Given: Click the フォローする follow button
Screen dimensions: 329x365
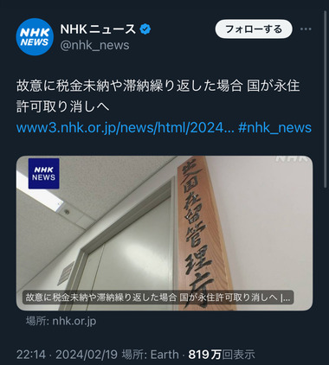Looking at the screenshot, I should tap(254, 29).
